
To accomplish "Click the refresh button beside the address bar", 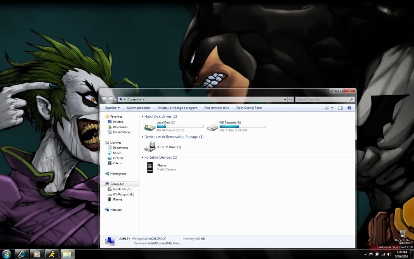I will 290,100.
